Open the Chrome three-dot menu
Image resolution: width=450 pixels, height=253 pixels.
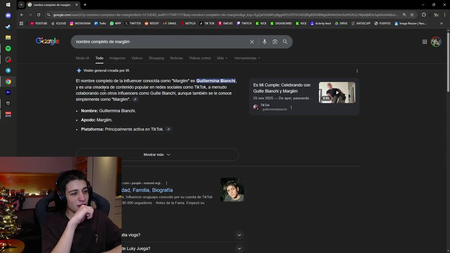(x=445, y=15)
